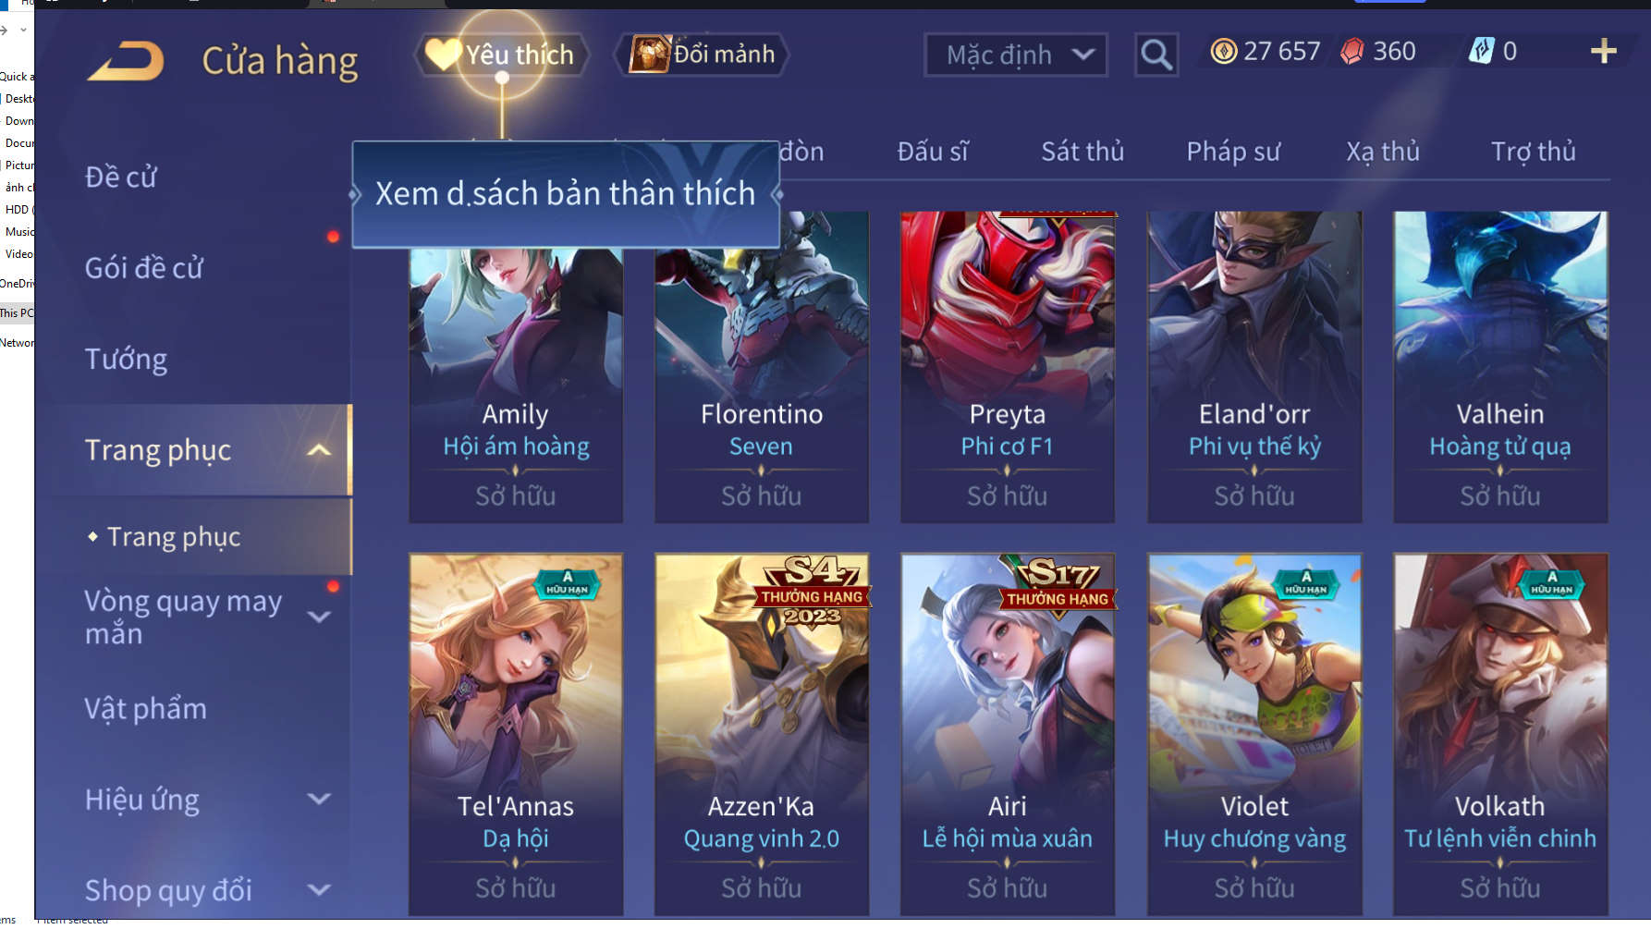Open Đổi mảnh shard exchange
This screenshot has width=1651, height=929.
coord(703,55)
